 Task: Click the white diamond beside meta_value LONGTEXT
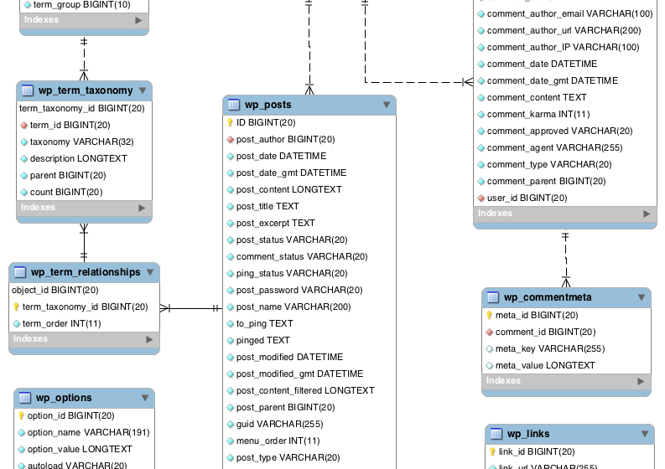490,366
